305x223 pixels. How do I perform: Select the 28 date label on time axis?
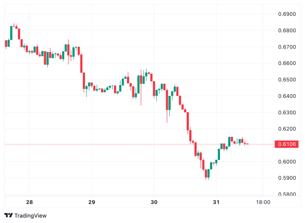click(29, 202)
